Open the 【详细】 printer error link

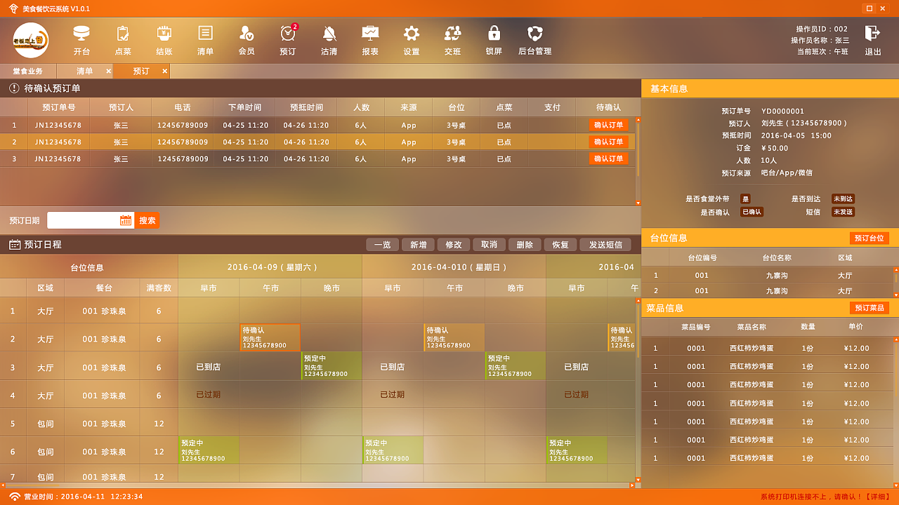pyautogui.click(x=877, y=497)
